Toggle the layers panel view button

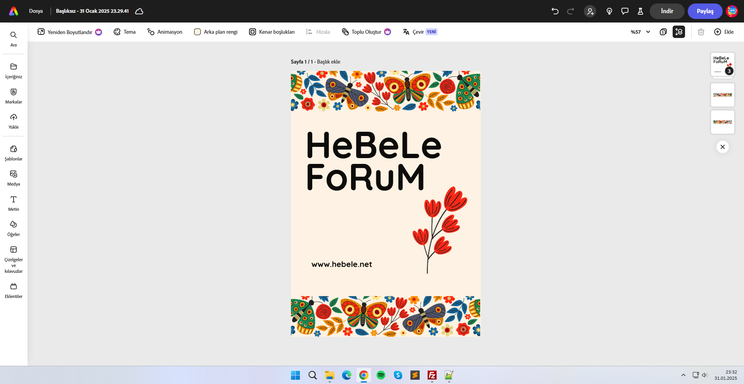coord(679,32)
